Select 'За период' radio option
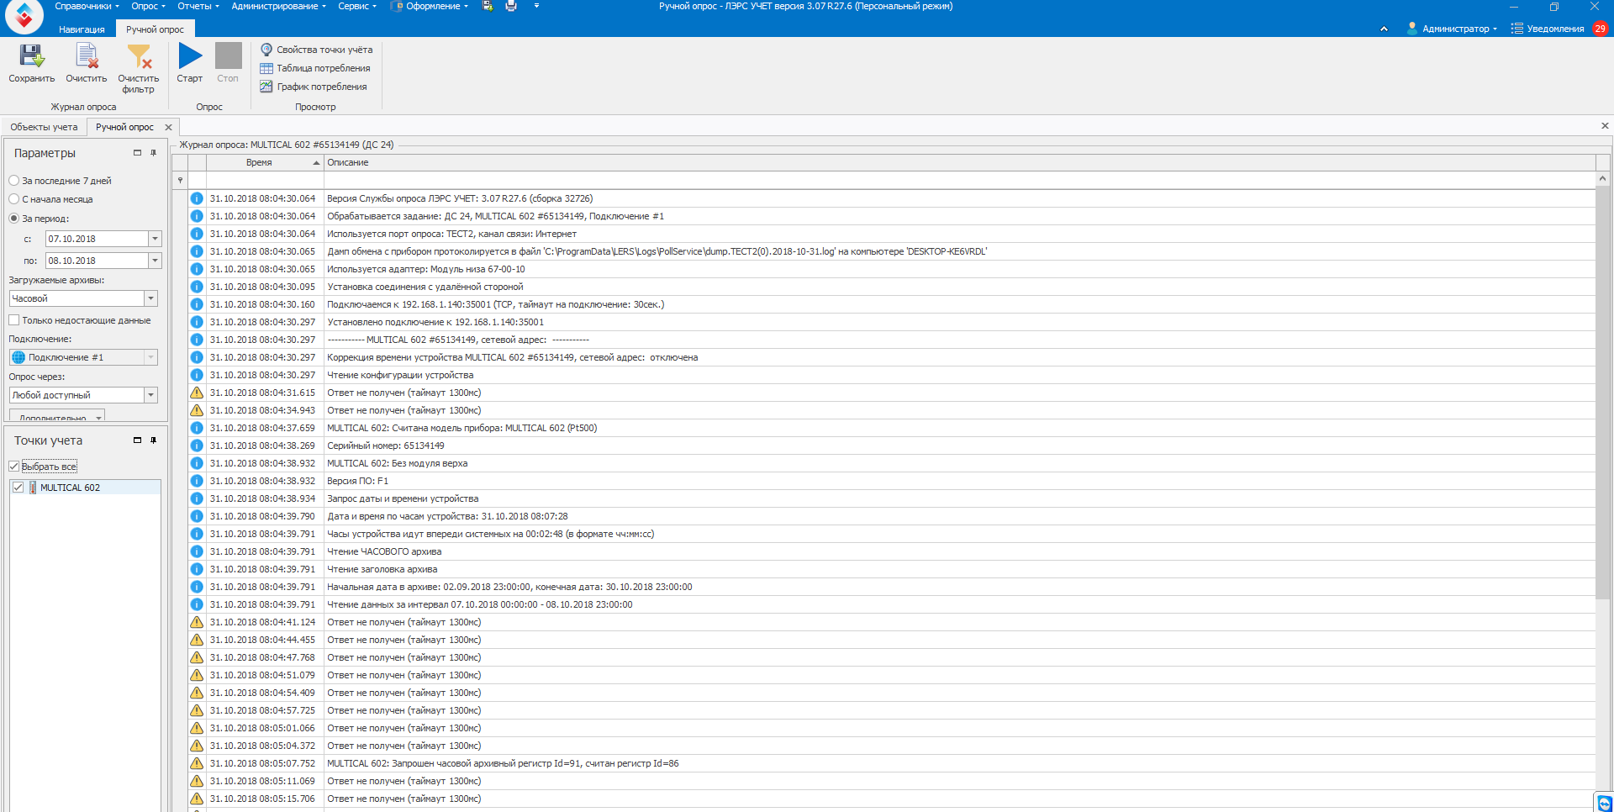The height and width of the screenshot is (812, 1614). [x=40, y=219]
